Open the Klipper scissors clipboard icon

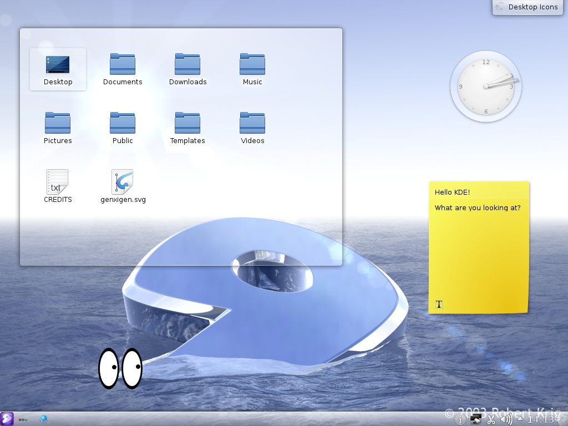click(491, 420)
